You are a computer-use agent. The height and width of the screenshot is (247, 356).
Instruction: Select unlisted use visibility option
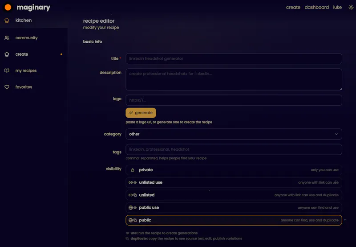(234, 182)
